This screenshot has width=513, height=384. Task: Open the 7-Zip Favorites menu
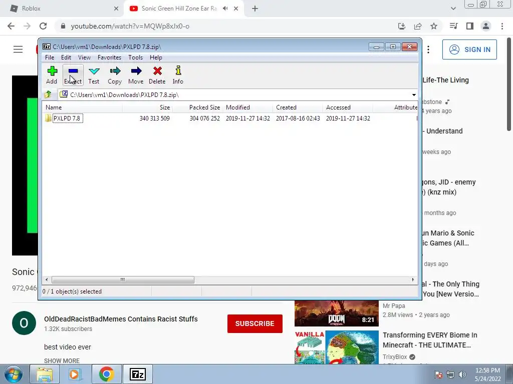[x=109, y=57]
